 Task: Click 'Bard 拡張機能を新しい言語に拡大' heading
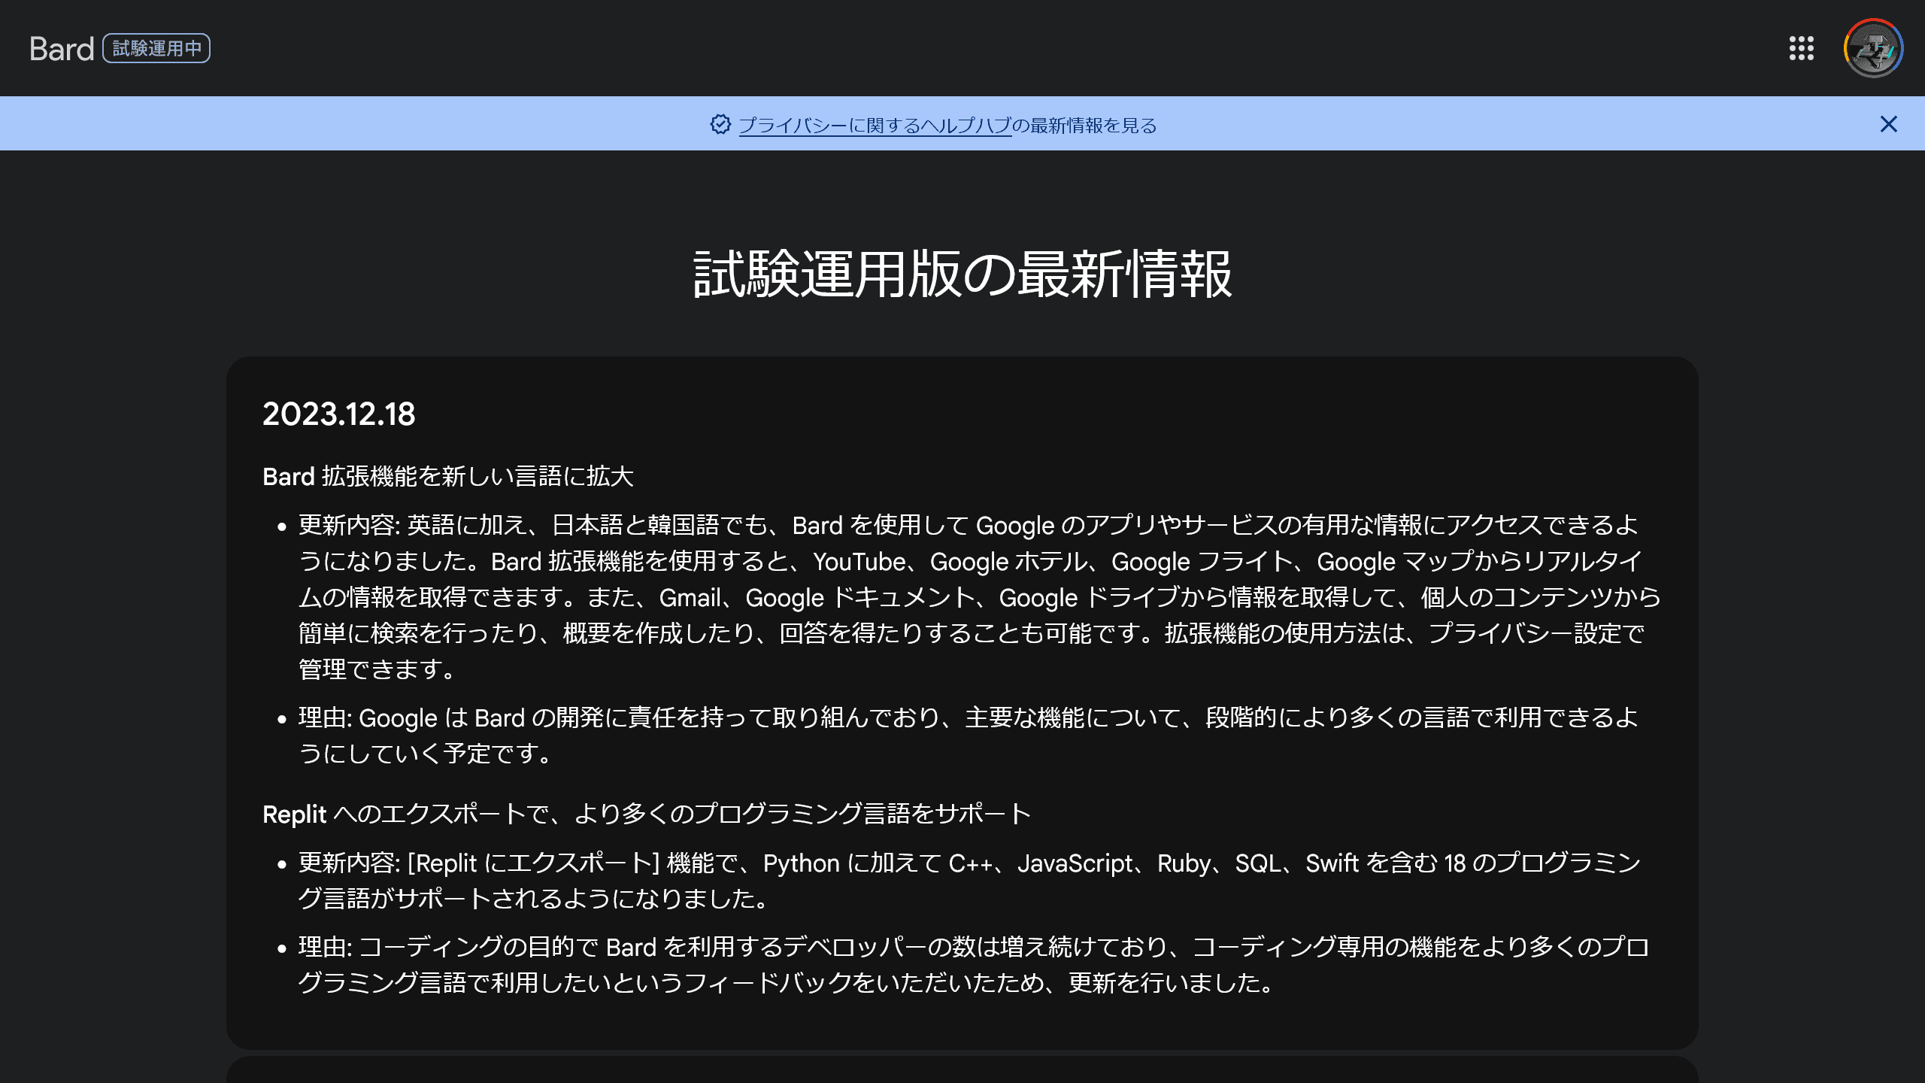pyautogui.click(x=448, y=476)
